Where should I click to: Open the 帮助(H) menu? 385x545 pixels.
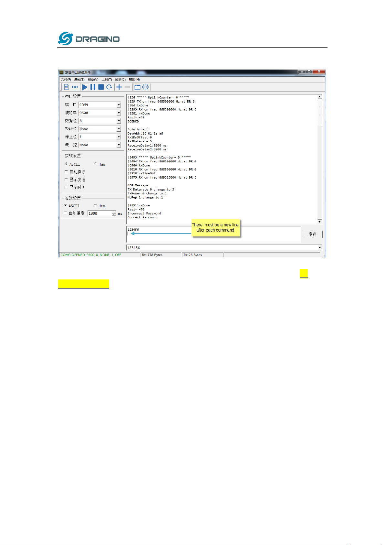[134, 80]
